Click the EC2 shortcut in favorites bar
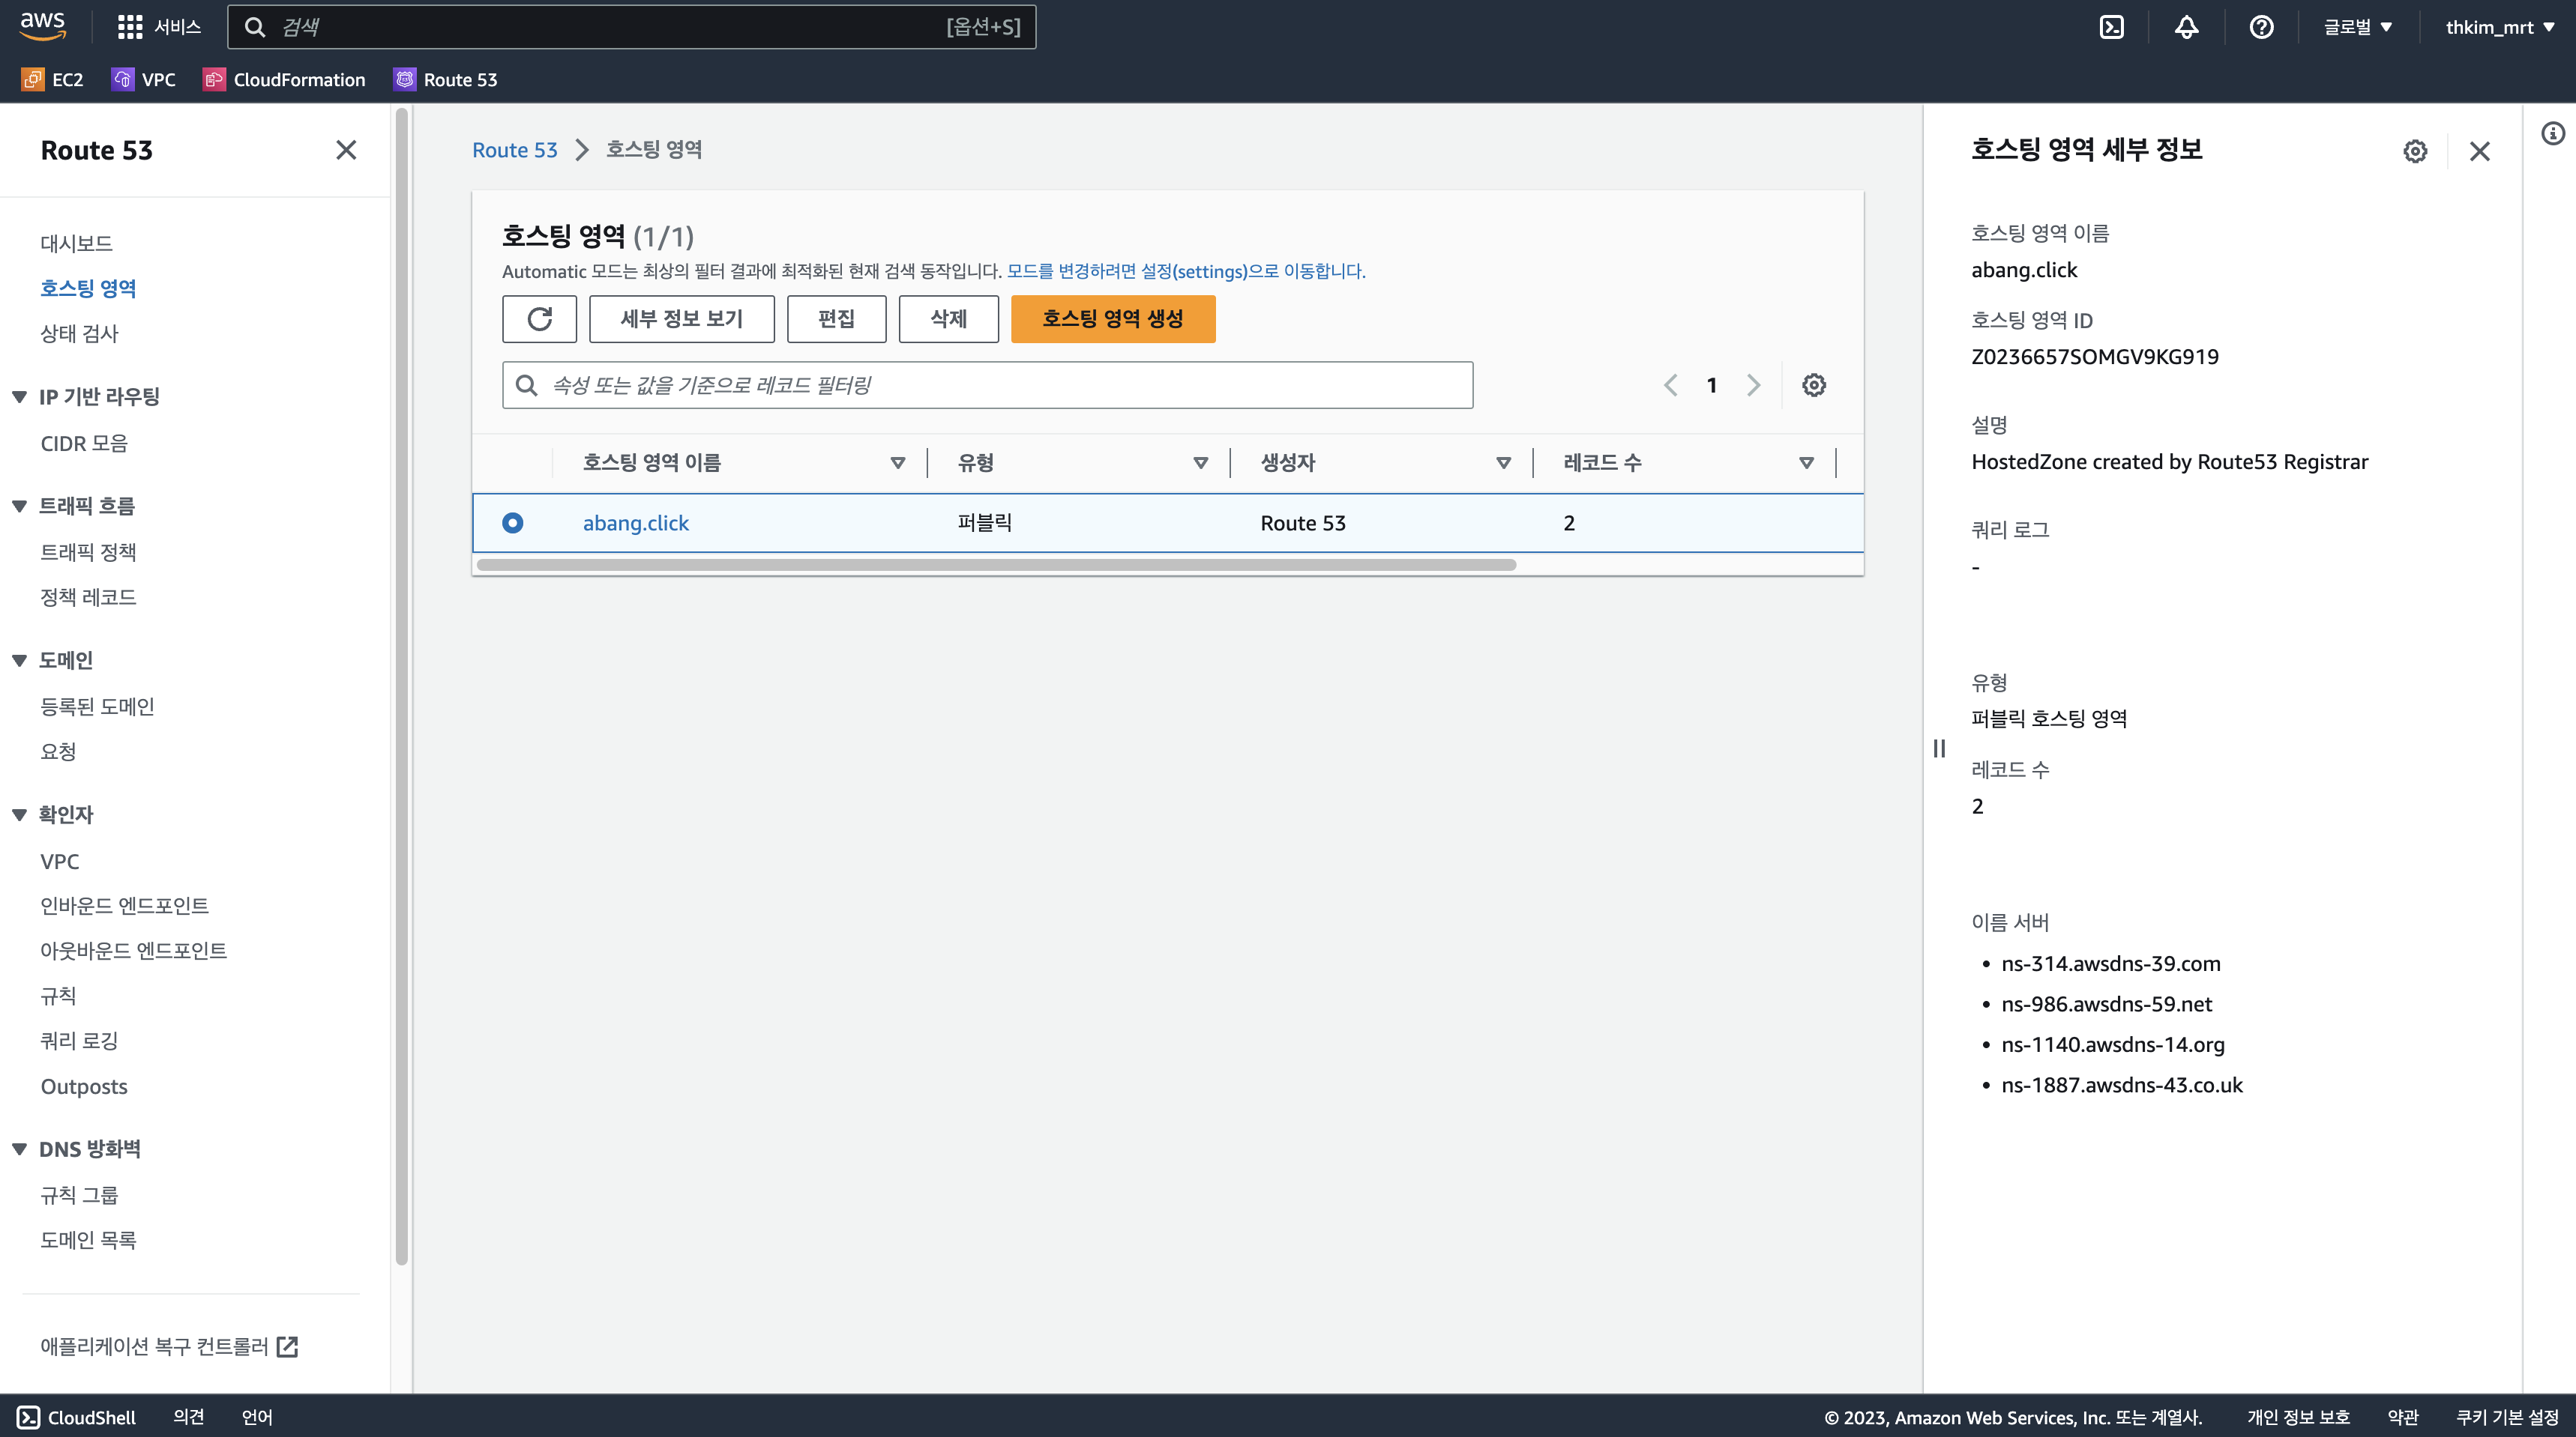 click(x=53, y=80)
